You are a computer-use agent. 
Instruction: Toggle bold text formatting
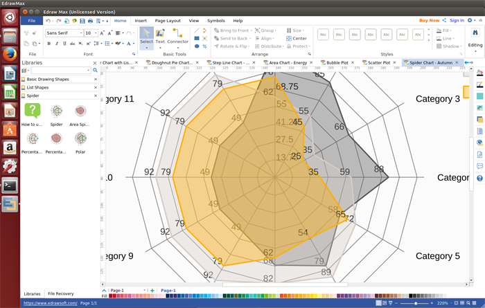(x=48, y=44)
